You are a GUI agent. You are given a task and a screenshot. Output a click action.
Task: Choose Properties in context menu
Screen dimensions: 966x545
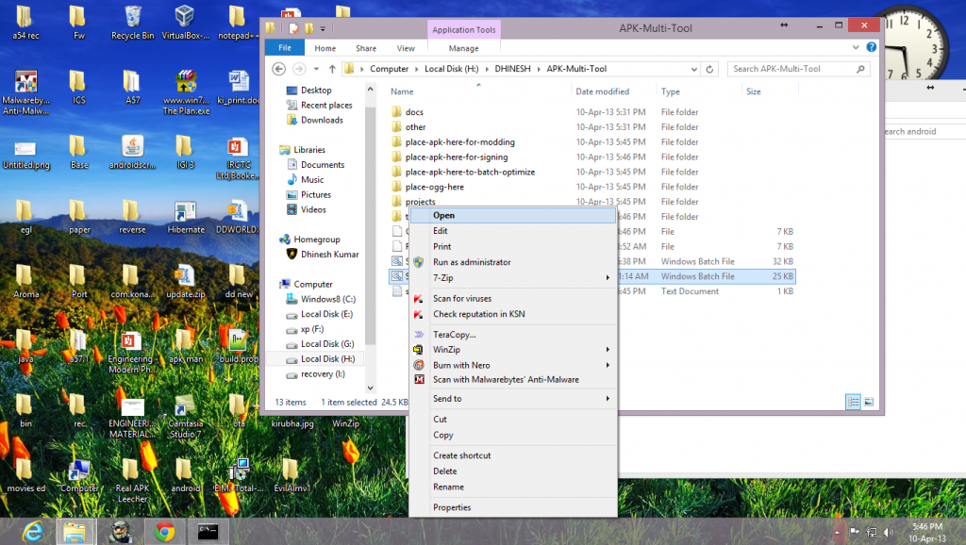click(x=513, y=507)
